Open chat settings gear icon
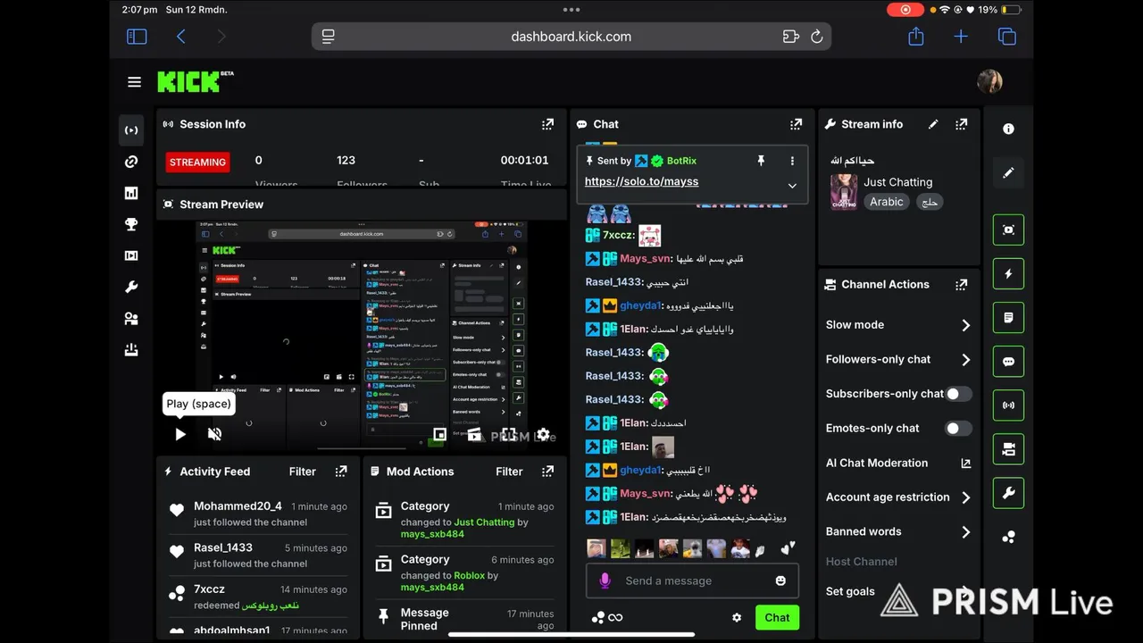Screen dimensions: 1143x643 [737, 617]
